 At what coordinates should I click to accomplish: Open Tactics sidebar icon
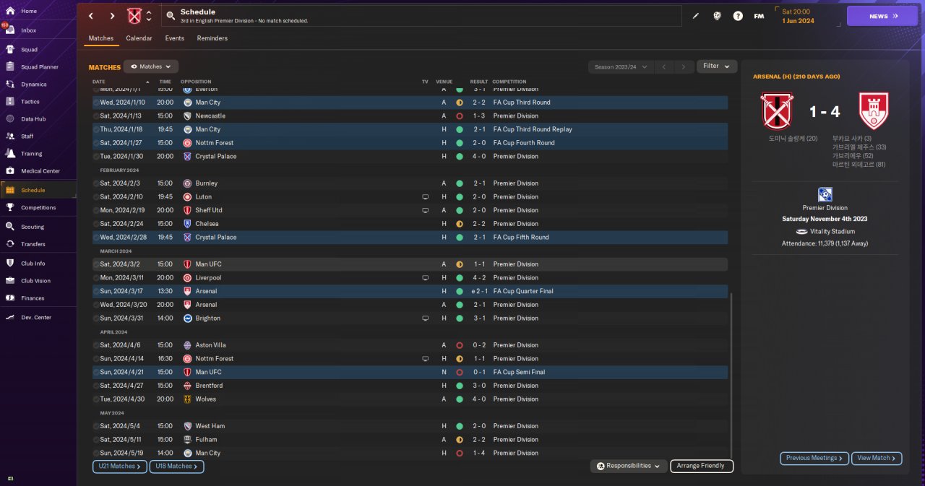(x=10, y=101)
